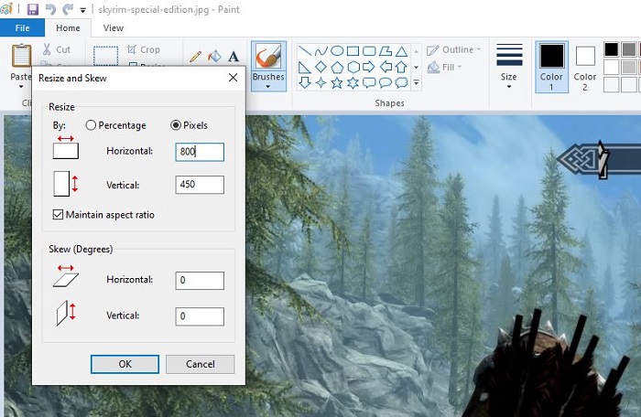Click the Resize Horizontal field showing 800
This screenshot has width=641, height=417.
coord(200,152)
